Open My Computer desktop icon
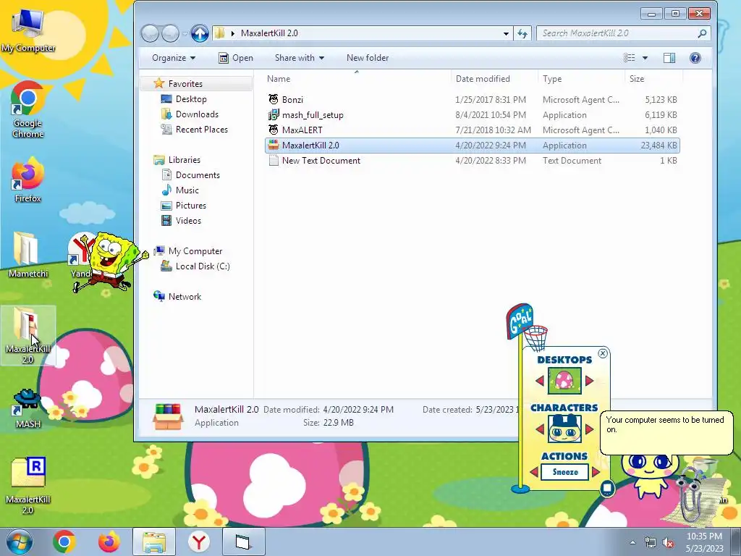 click(28, 31)
